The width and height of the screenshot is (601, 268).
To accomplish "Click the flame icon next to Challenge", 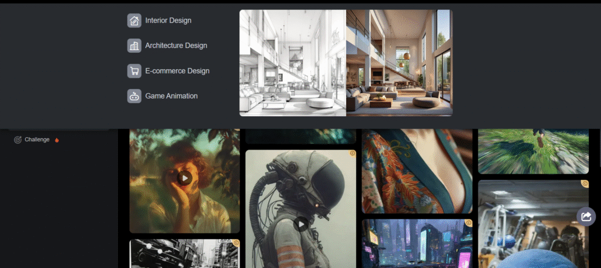I will 57,140.
